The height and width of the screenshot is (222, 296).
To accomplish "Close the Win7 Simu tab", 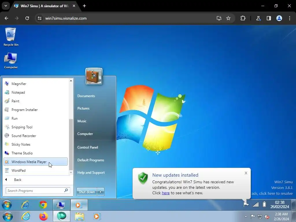I will pyautogui.click(x=74, y=6).
